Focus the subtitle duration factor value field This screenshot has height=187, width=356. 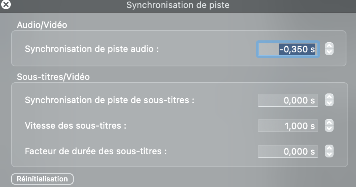(x=288, y=151)
